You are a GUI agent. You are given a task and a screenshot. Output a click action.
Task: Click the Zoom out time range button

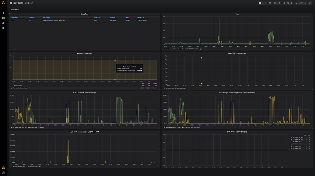[288, 2]
